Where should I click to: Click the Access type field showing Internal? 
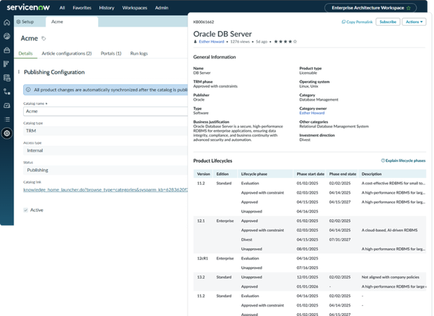point(105,150)
